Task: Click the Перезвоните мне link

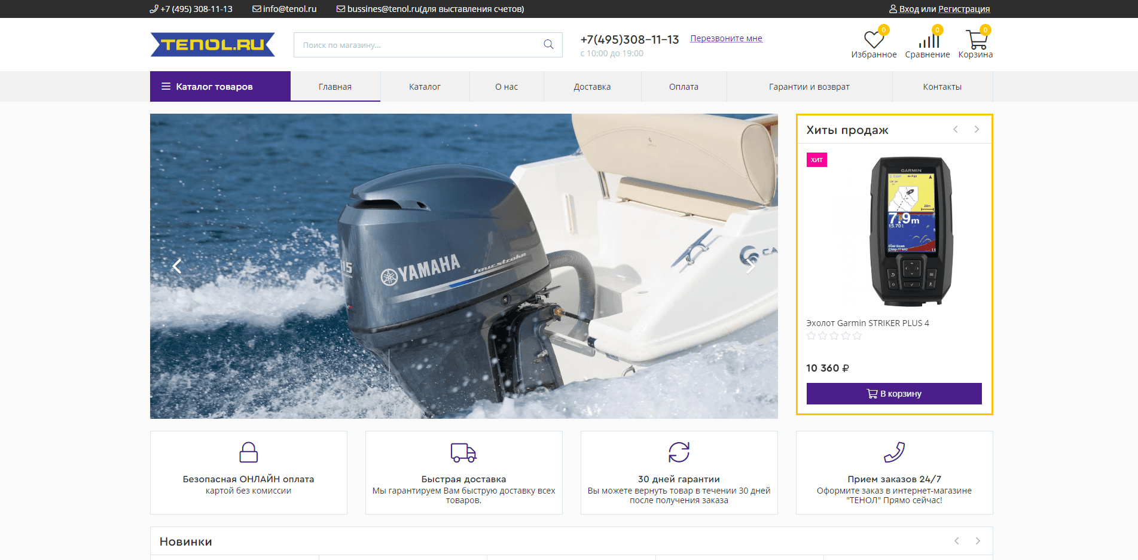Action: tap(726, 38)
